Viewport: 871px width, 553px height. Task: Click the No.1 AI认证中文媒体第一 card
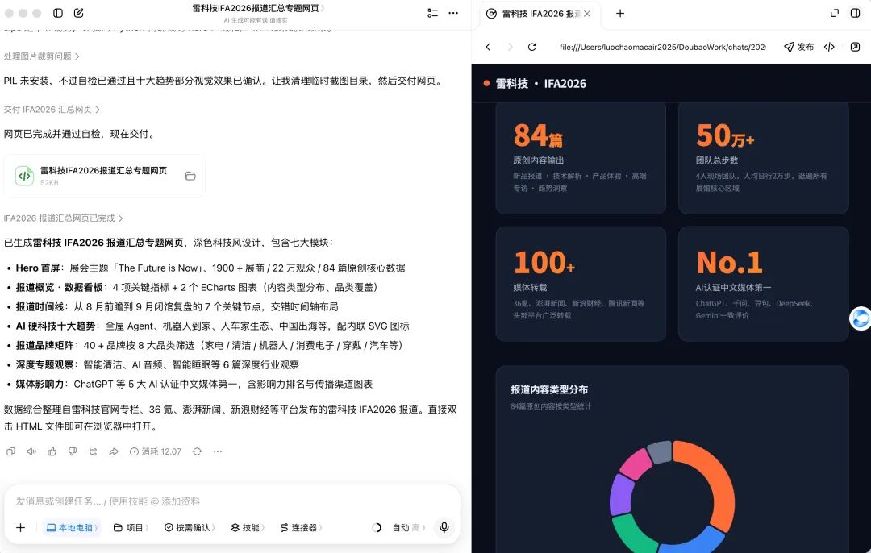pyautogui.click(x=763, y=284)
